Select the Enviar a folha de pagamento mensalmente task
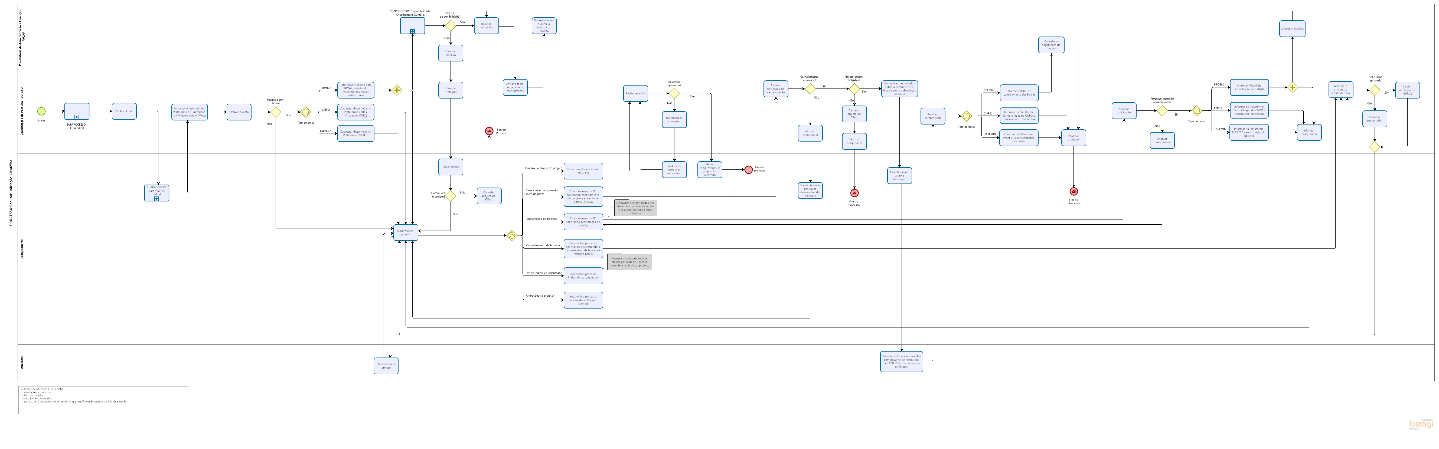1439x449 pixels. [515, 88]
